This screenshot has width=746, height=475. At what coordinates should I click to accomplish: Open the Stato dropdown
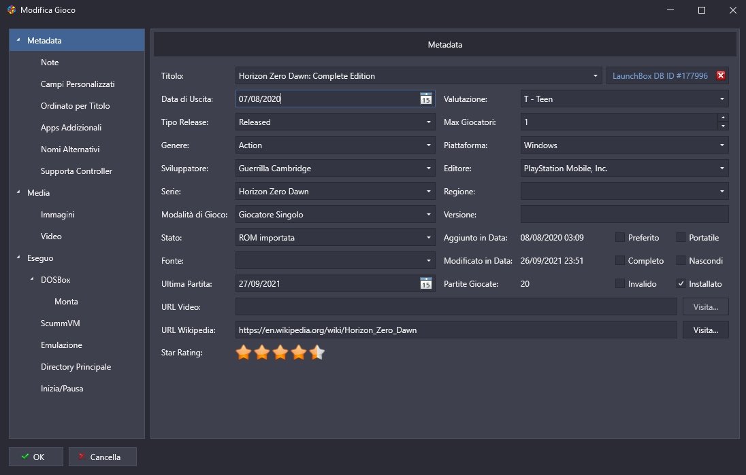pos(429,238)
